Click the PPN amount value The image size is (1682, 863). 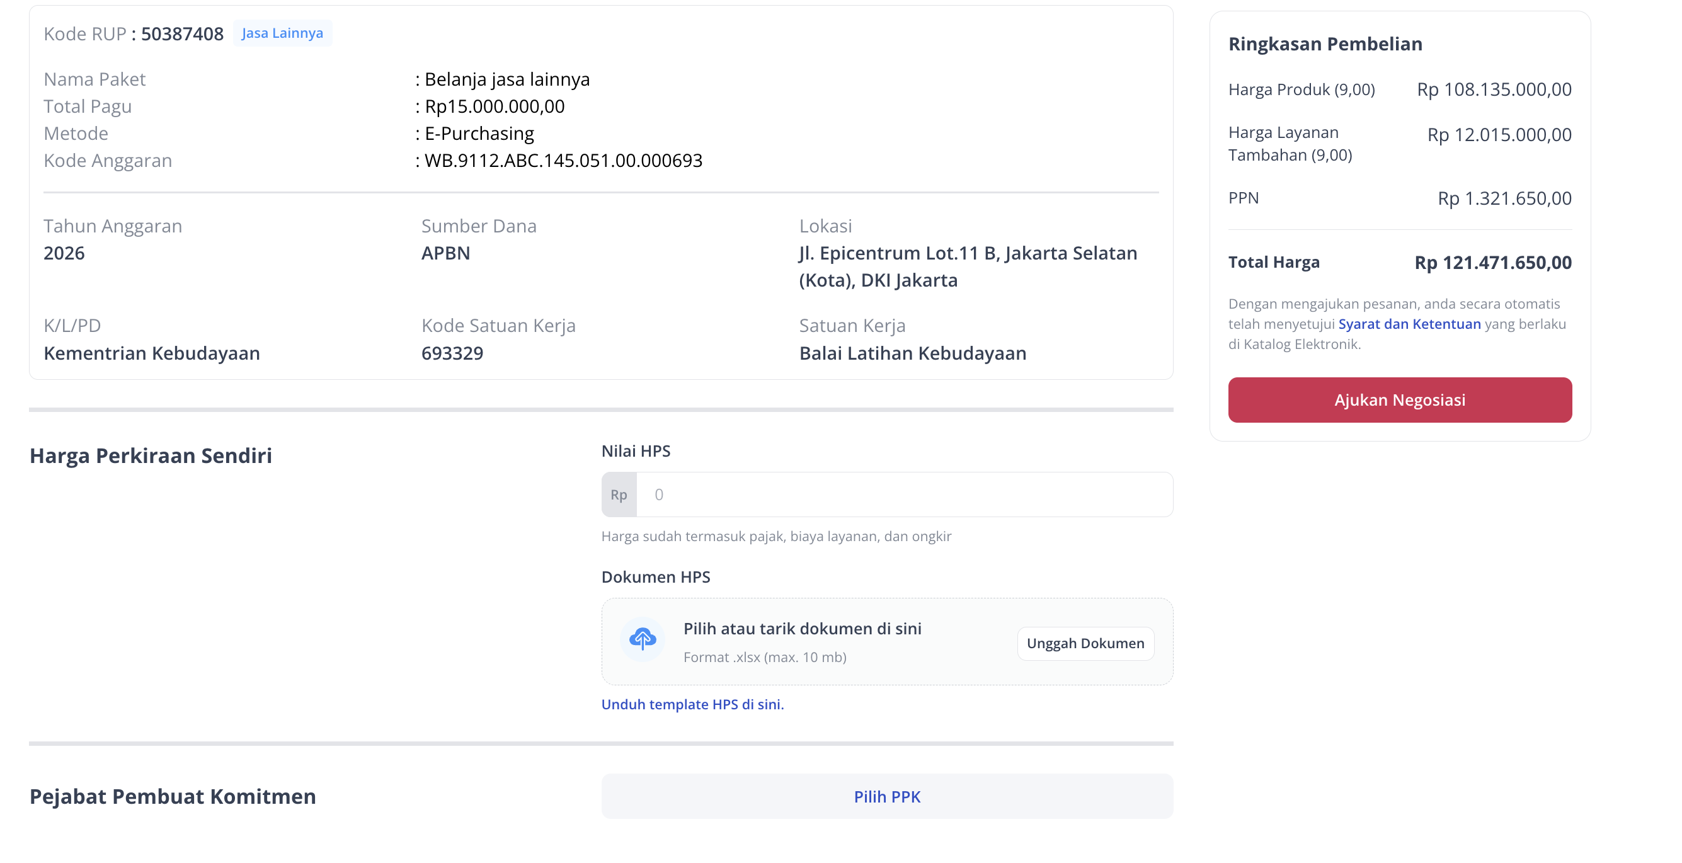(1504, 199)
